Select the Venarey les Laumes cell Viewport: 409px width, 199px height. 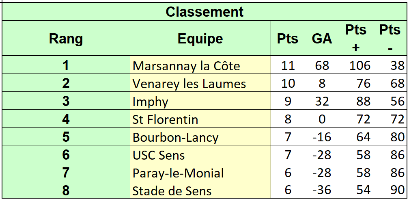coord(200,83)
